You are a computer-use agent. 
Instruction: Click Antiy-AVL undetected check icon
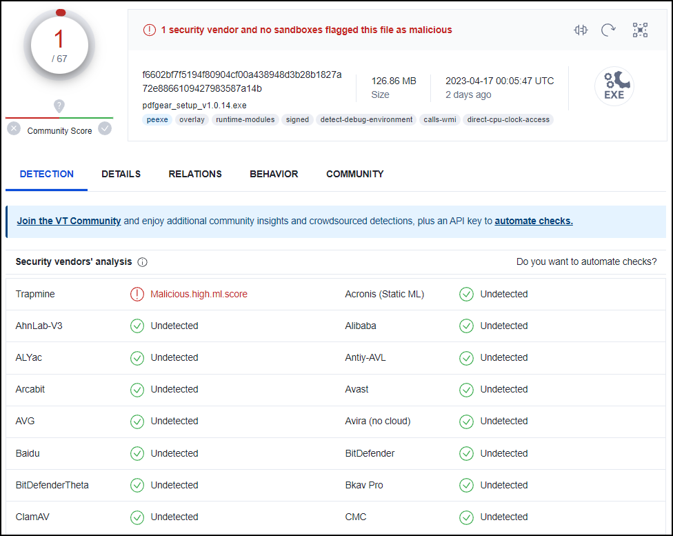click(x=466, y=358)
